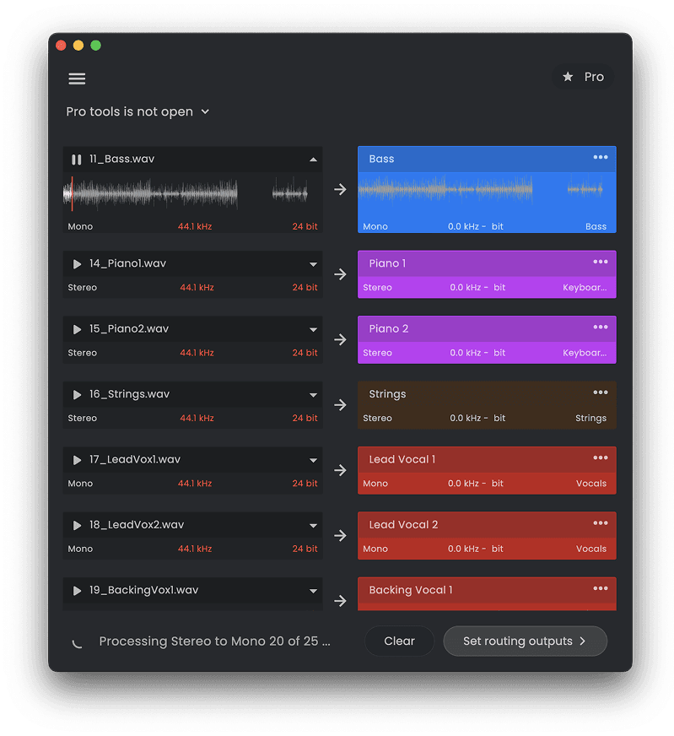Expand the 19_BackingVox1.wav row
Screen dimensions: 674x736
[x=313, y=591]
